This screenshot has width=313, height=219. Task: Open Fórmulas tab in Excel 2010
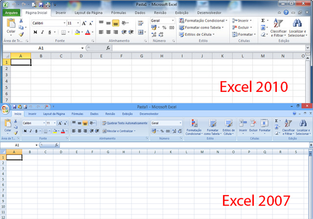pyautogui.click(x=119, y=13)
